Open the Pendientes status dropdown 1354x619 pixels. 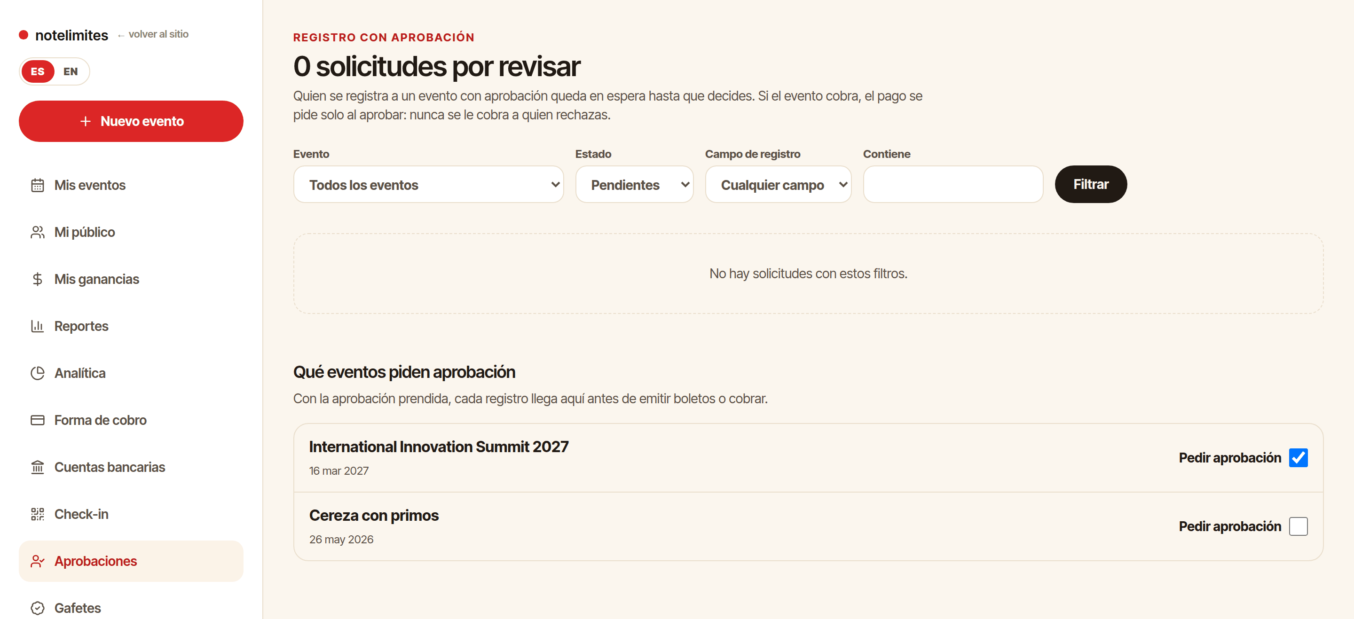(x=634, y=184)
